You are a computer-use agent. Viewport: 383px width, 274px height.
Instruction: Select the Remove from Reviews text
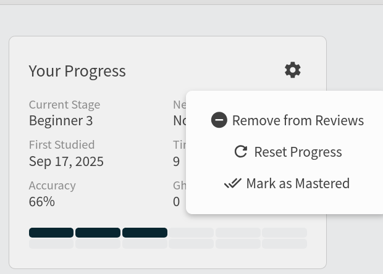[298, 120]
